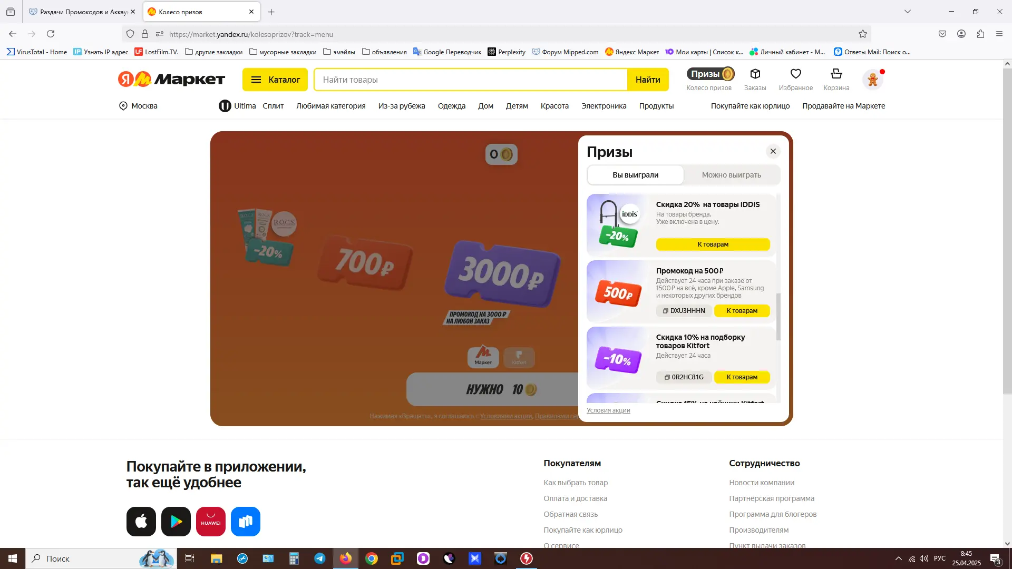Open Windows Start menu

coord(13,558)
